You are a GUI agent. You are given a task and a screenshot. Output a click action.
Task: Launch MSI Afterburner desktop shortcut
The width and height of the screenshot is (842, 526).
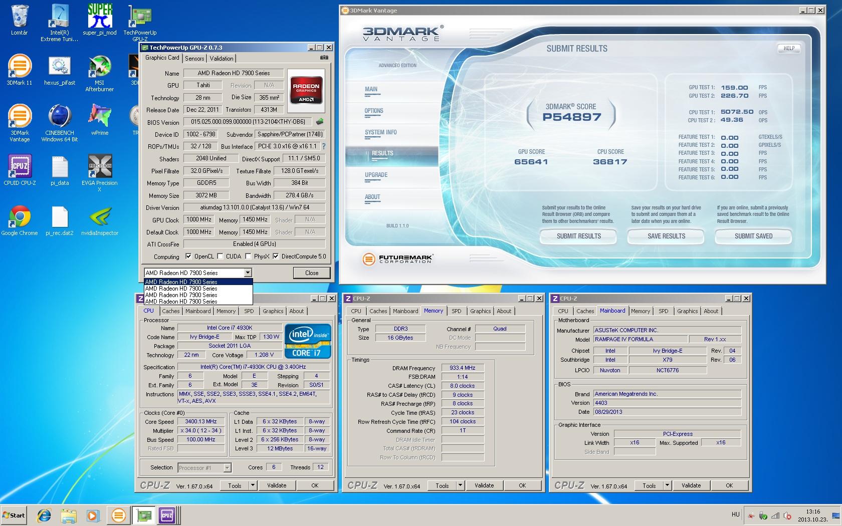[100, 73]
